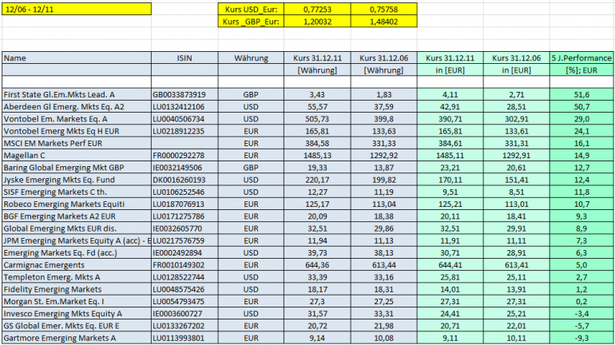Select 'JPM Emerging Markets Equity A (acc)' cell
Screen dimensions: 615x345
pos(77,240)
